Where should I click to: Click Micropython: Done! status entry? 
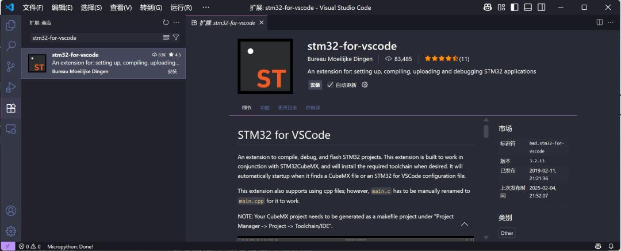click(70, 246)
